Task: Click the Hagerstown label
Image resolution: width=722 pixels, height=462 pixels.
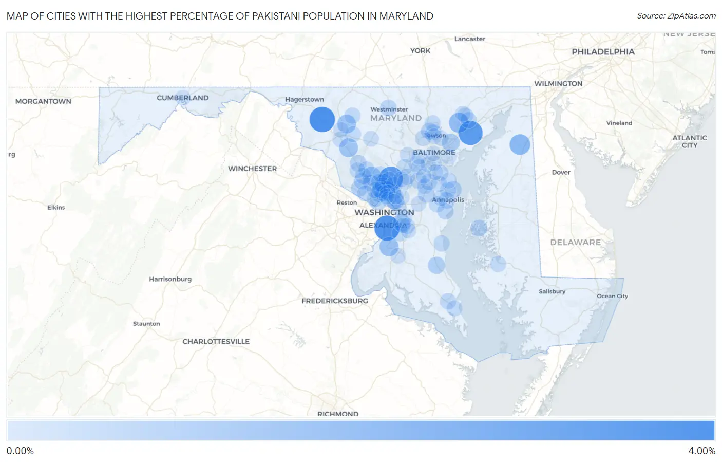Action: (x=305, y=99)
